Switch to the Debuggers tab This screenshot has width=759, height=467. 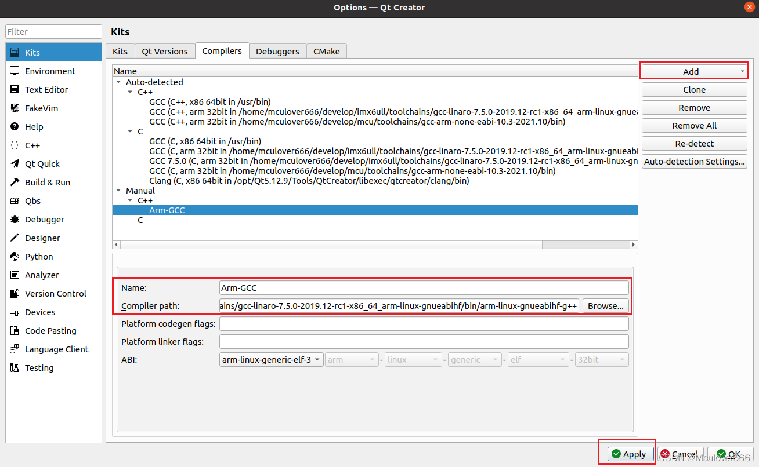[x=277, y=51]
